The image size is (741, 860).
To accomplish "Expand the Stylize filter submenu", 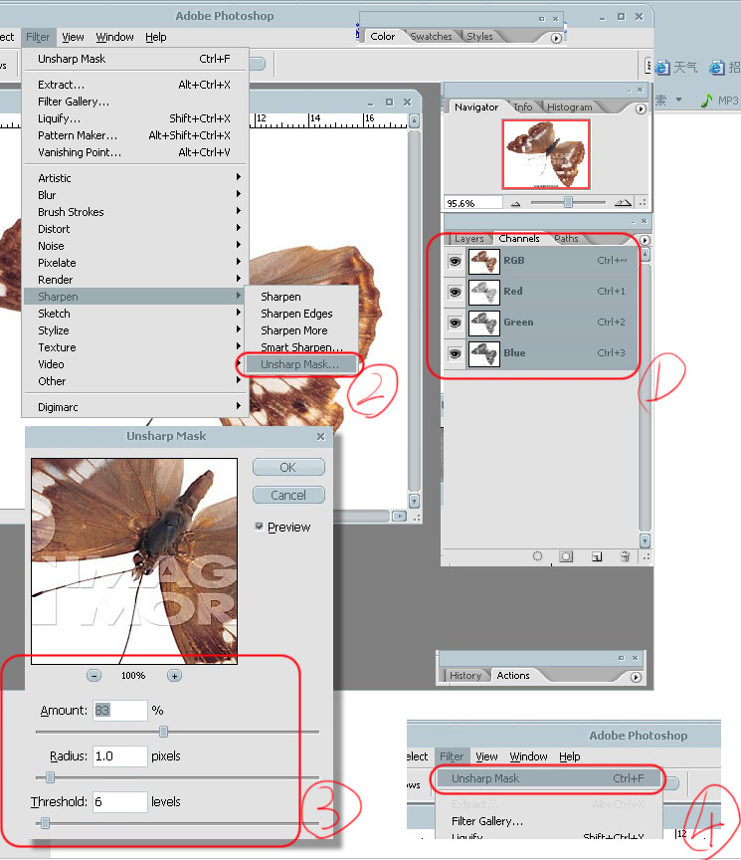I will pyautogui.click(x=135, y=330).
